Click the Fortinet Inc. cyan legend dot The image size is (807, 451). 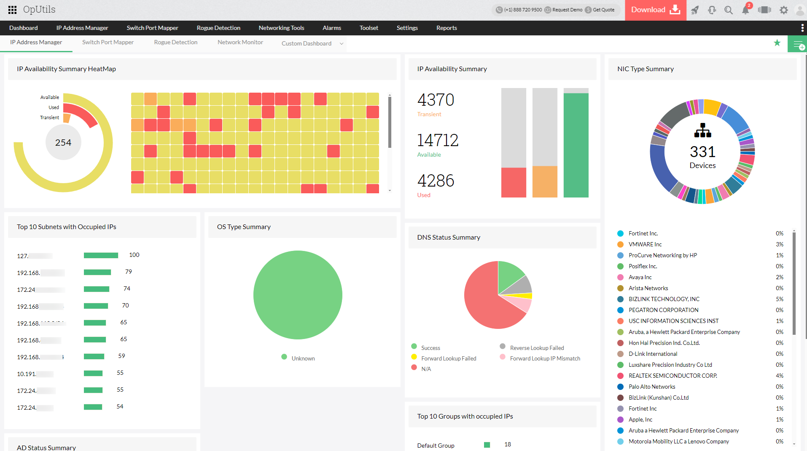click(x=620, y=233)
